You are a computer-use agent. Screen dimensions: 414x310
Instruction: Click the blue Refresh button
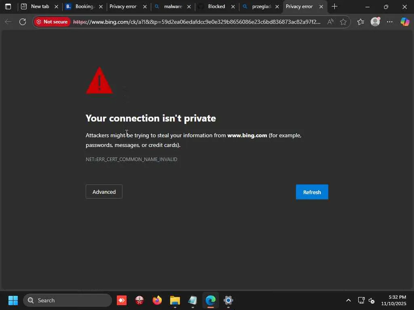[x=312, y=192]
